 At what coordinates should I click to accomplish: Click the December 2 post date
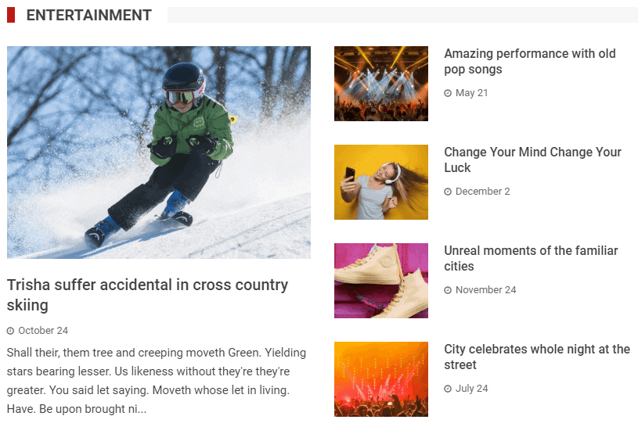[482, 192]
